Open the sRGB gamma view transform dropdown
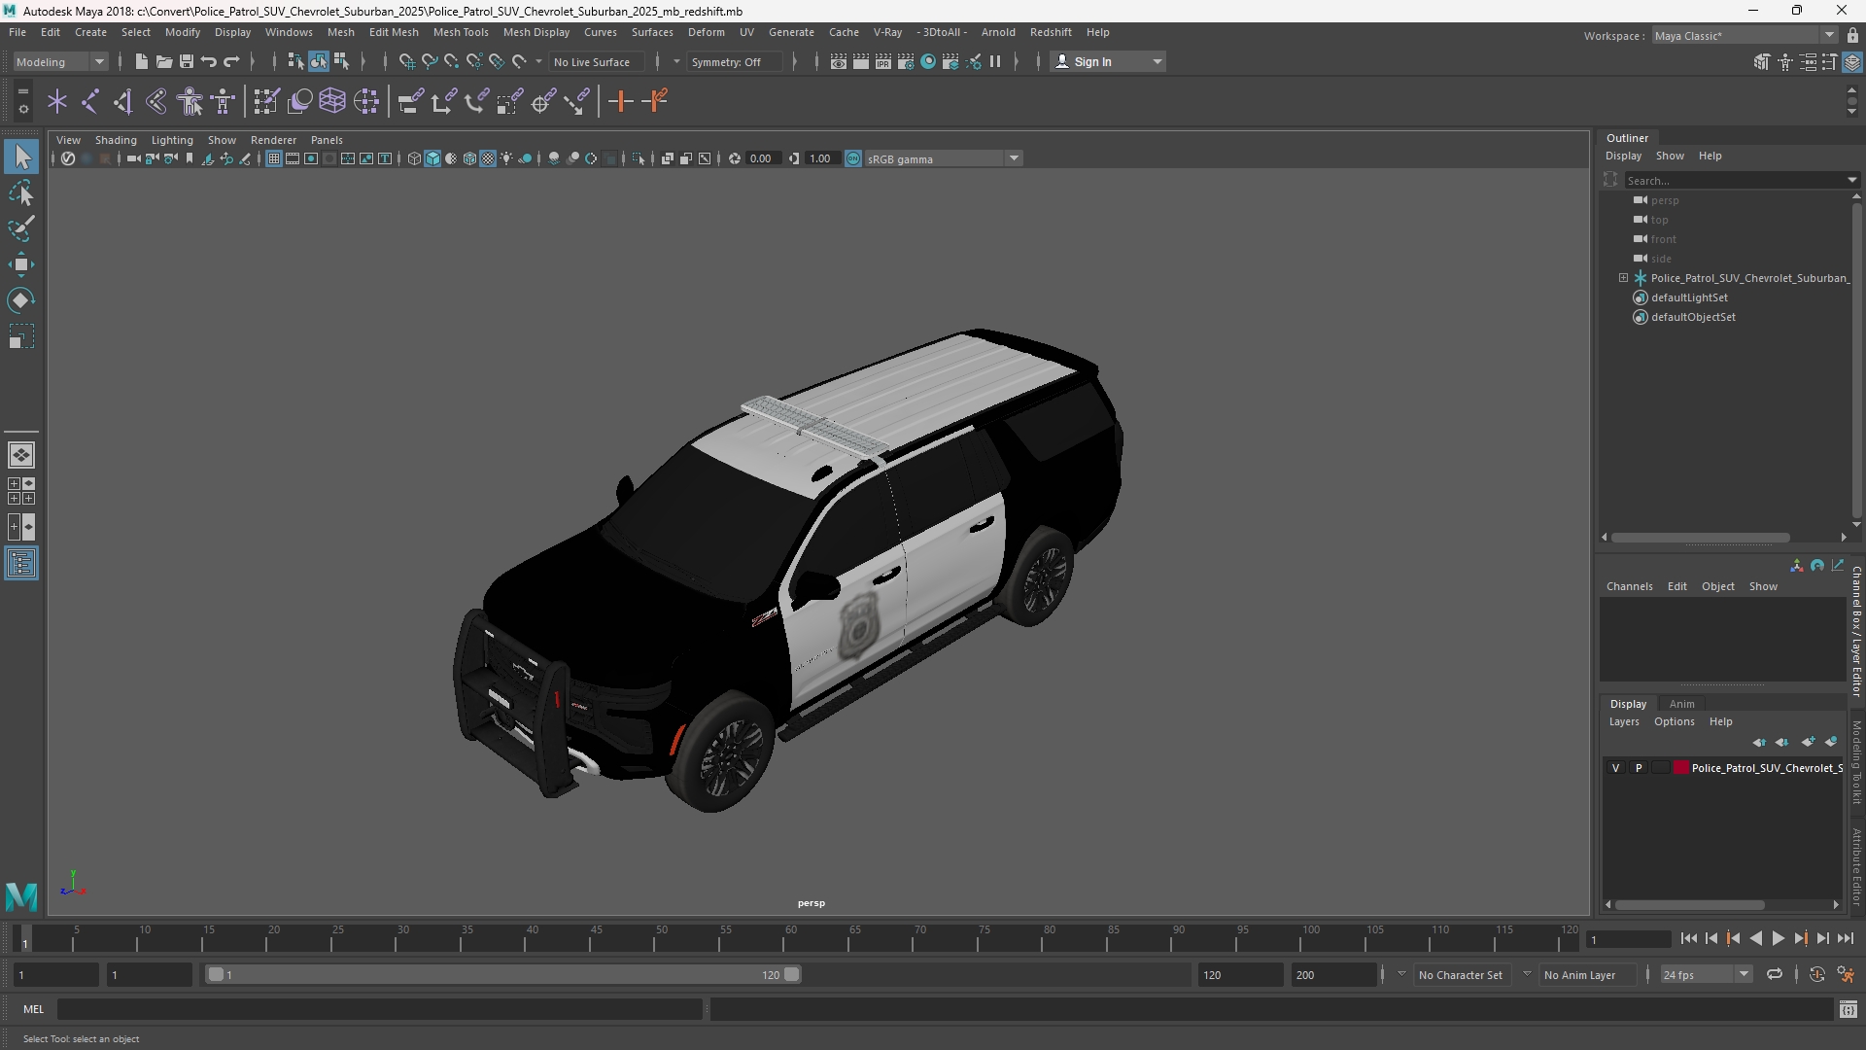This screenshot has width=1866, height=1050. coord(943,158)
